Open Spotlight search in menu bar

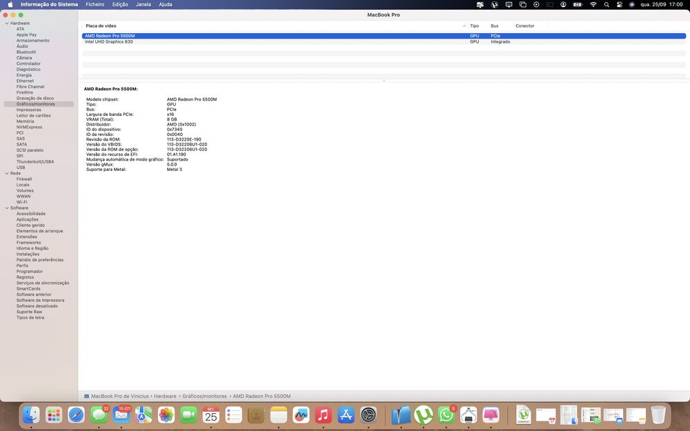click(x=607, y=4)
